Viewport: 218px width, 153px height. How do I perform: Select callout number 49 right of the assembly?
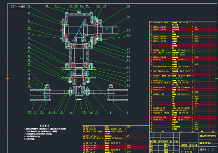128,80
